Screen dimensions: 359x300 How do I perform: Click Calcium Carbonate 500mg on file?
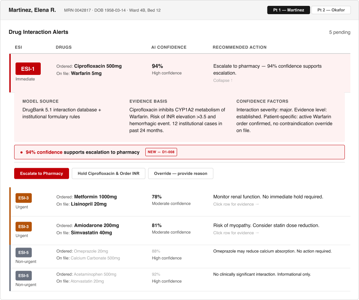click(95, 258)
